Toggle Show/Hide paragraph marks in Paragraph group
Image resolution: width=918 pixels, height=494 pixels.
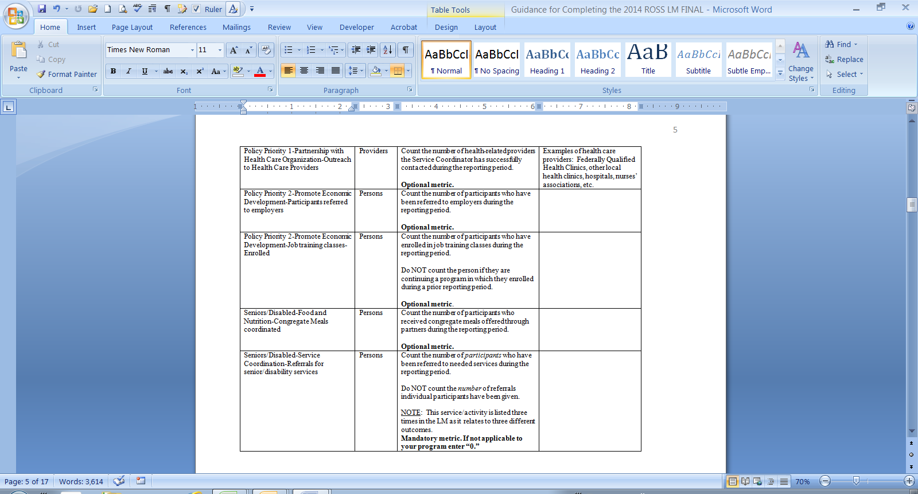pyautogui.click(x=406, y=50)
